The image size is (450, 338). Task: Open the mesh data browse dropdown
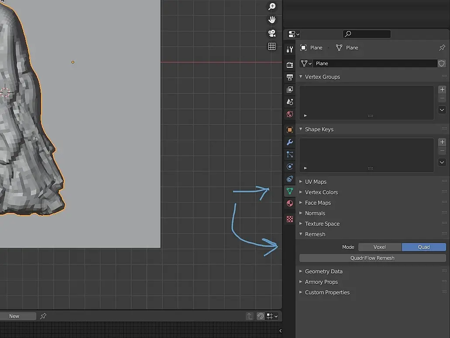(306, 63)
